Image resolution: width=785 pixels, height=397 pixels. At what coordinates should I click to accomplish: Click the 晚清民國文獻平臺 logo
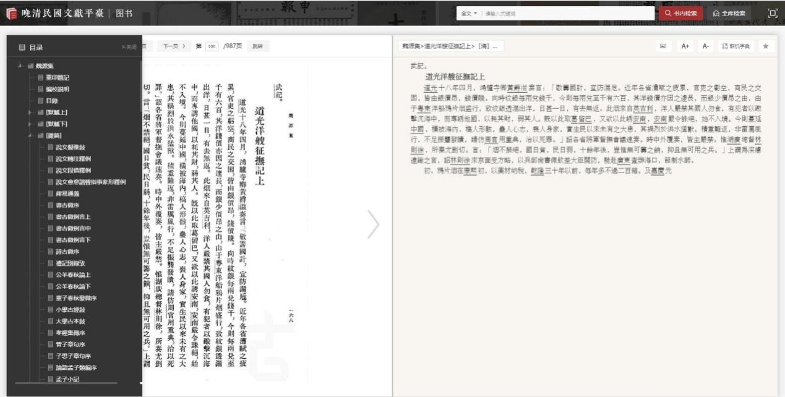point(56,13)
